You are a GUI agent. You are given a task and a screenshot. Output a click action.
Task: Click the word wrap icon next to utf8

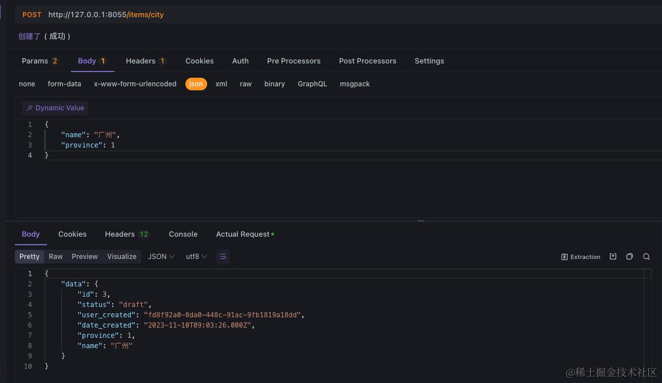223,257
